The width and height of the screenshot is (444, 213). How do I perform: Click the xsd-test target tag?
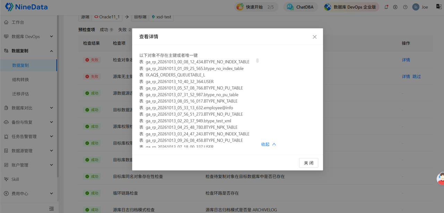point(161,17)
